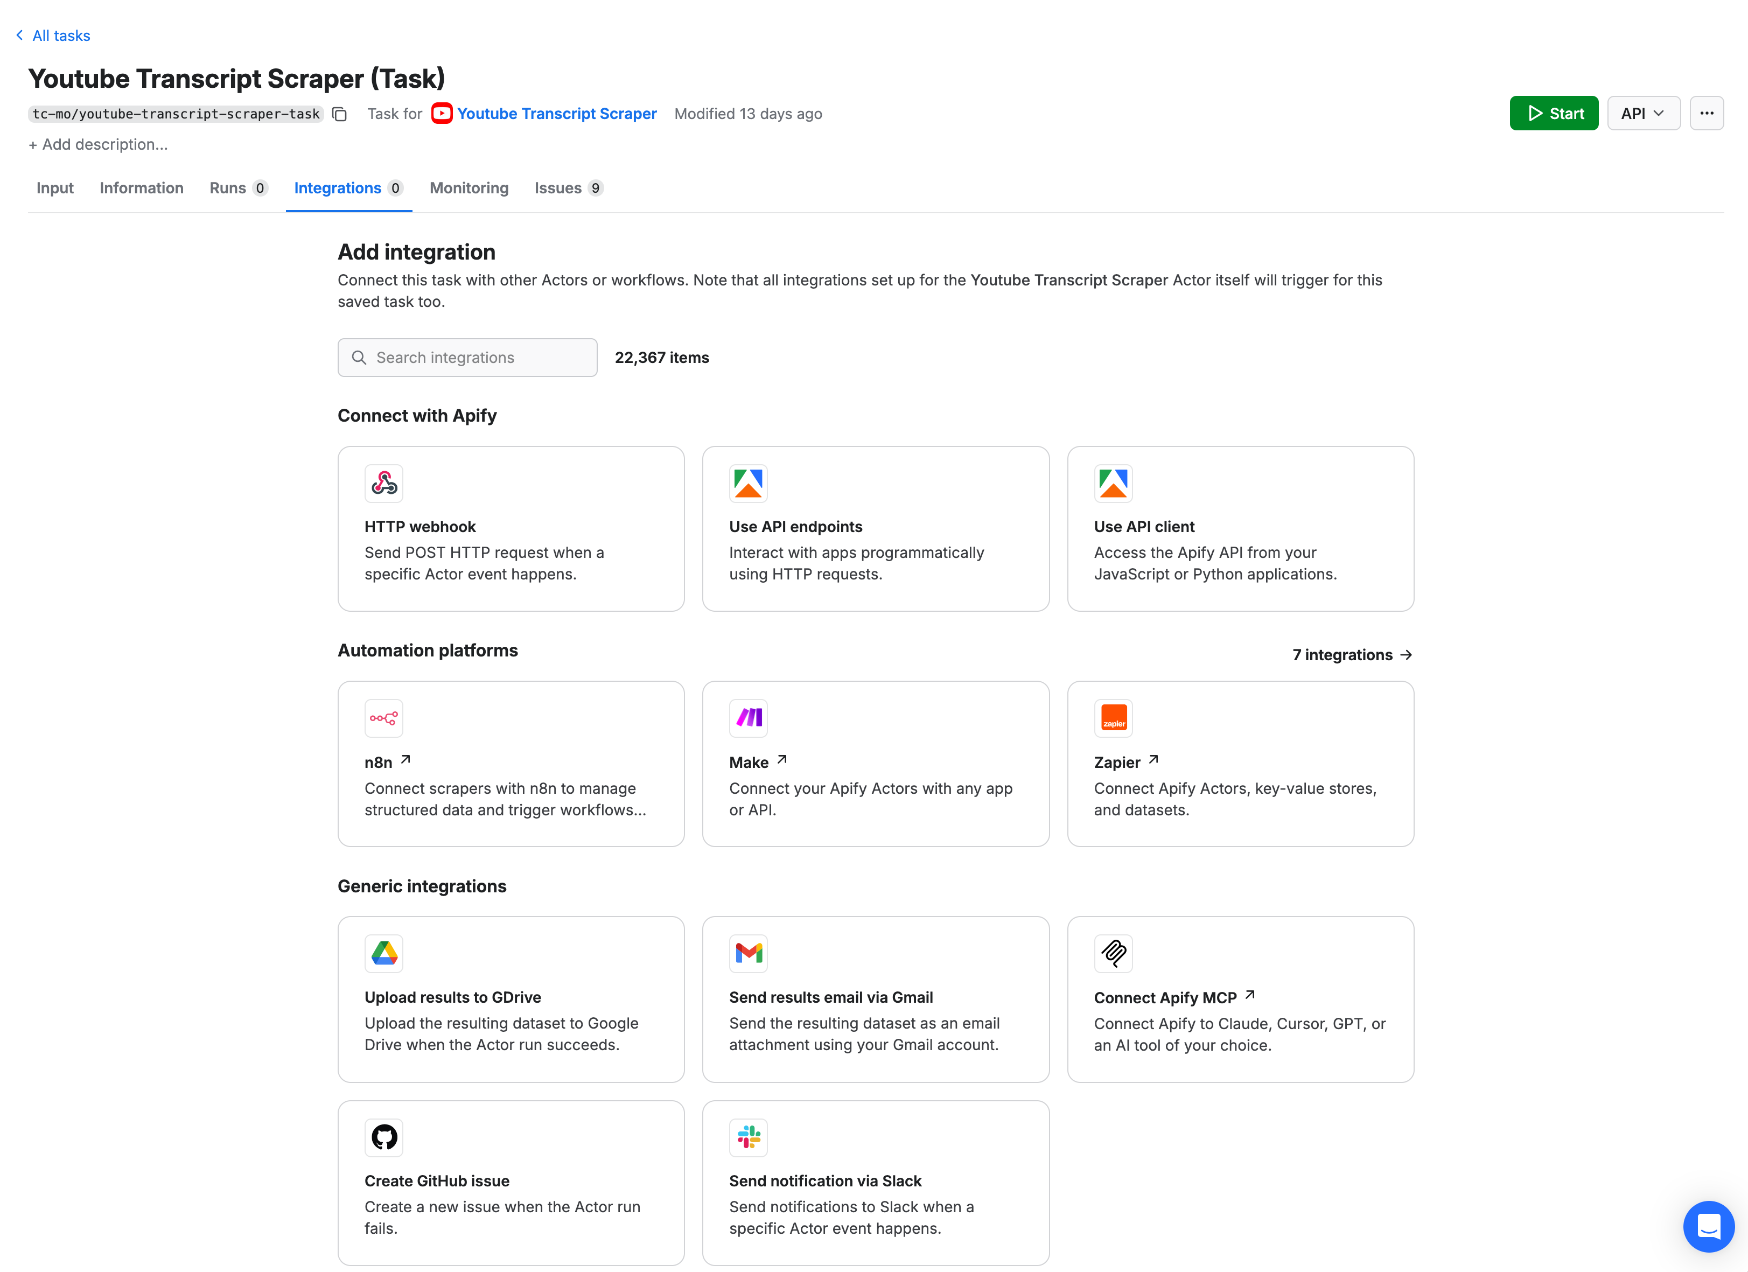Open the API dropdown menu

click(1643, 113)
